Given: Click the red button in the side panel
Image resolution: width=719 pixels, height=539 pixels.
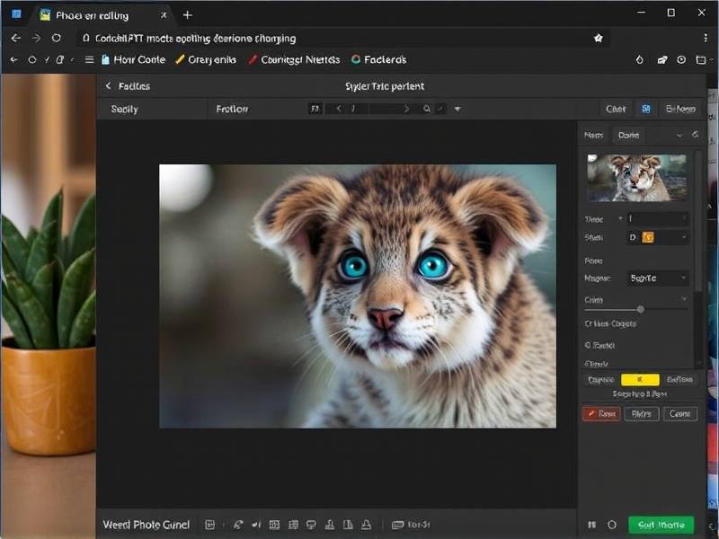Looking at the screenshot, I should [x=600, y=414].
